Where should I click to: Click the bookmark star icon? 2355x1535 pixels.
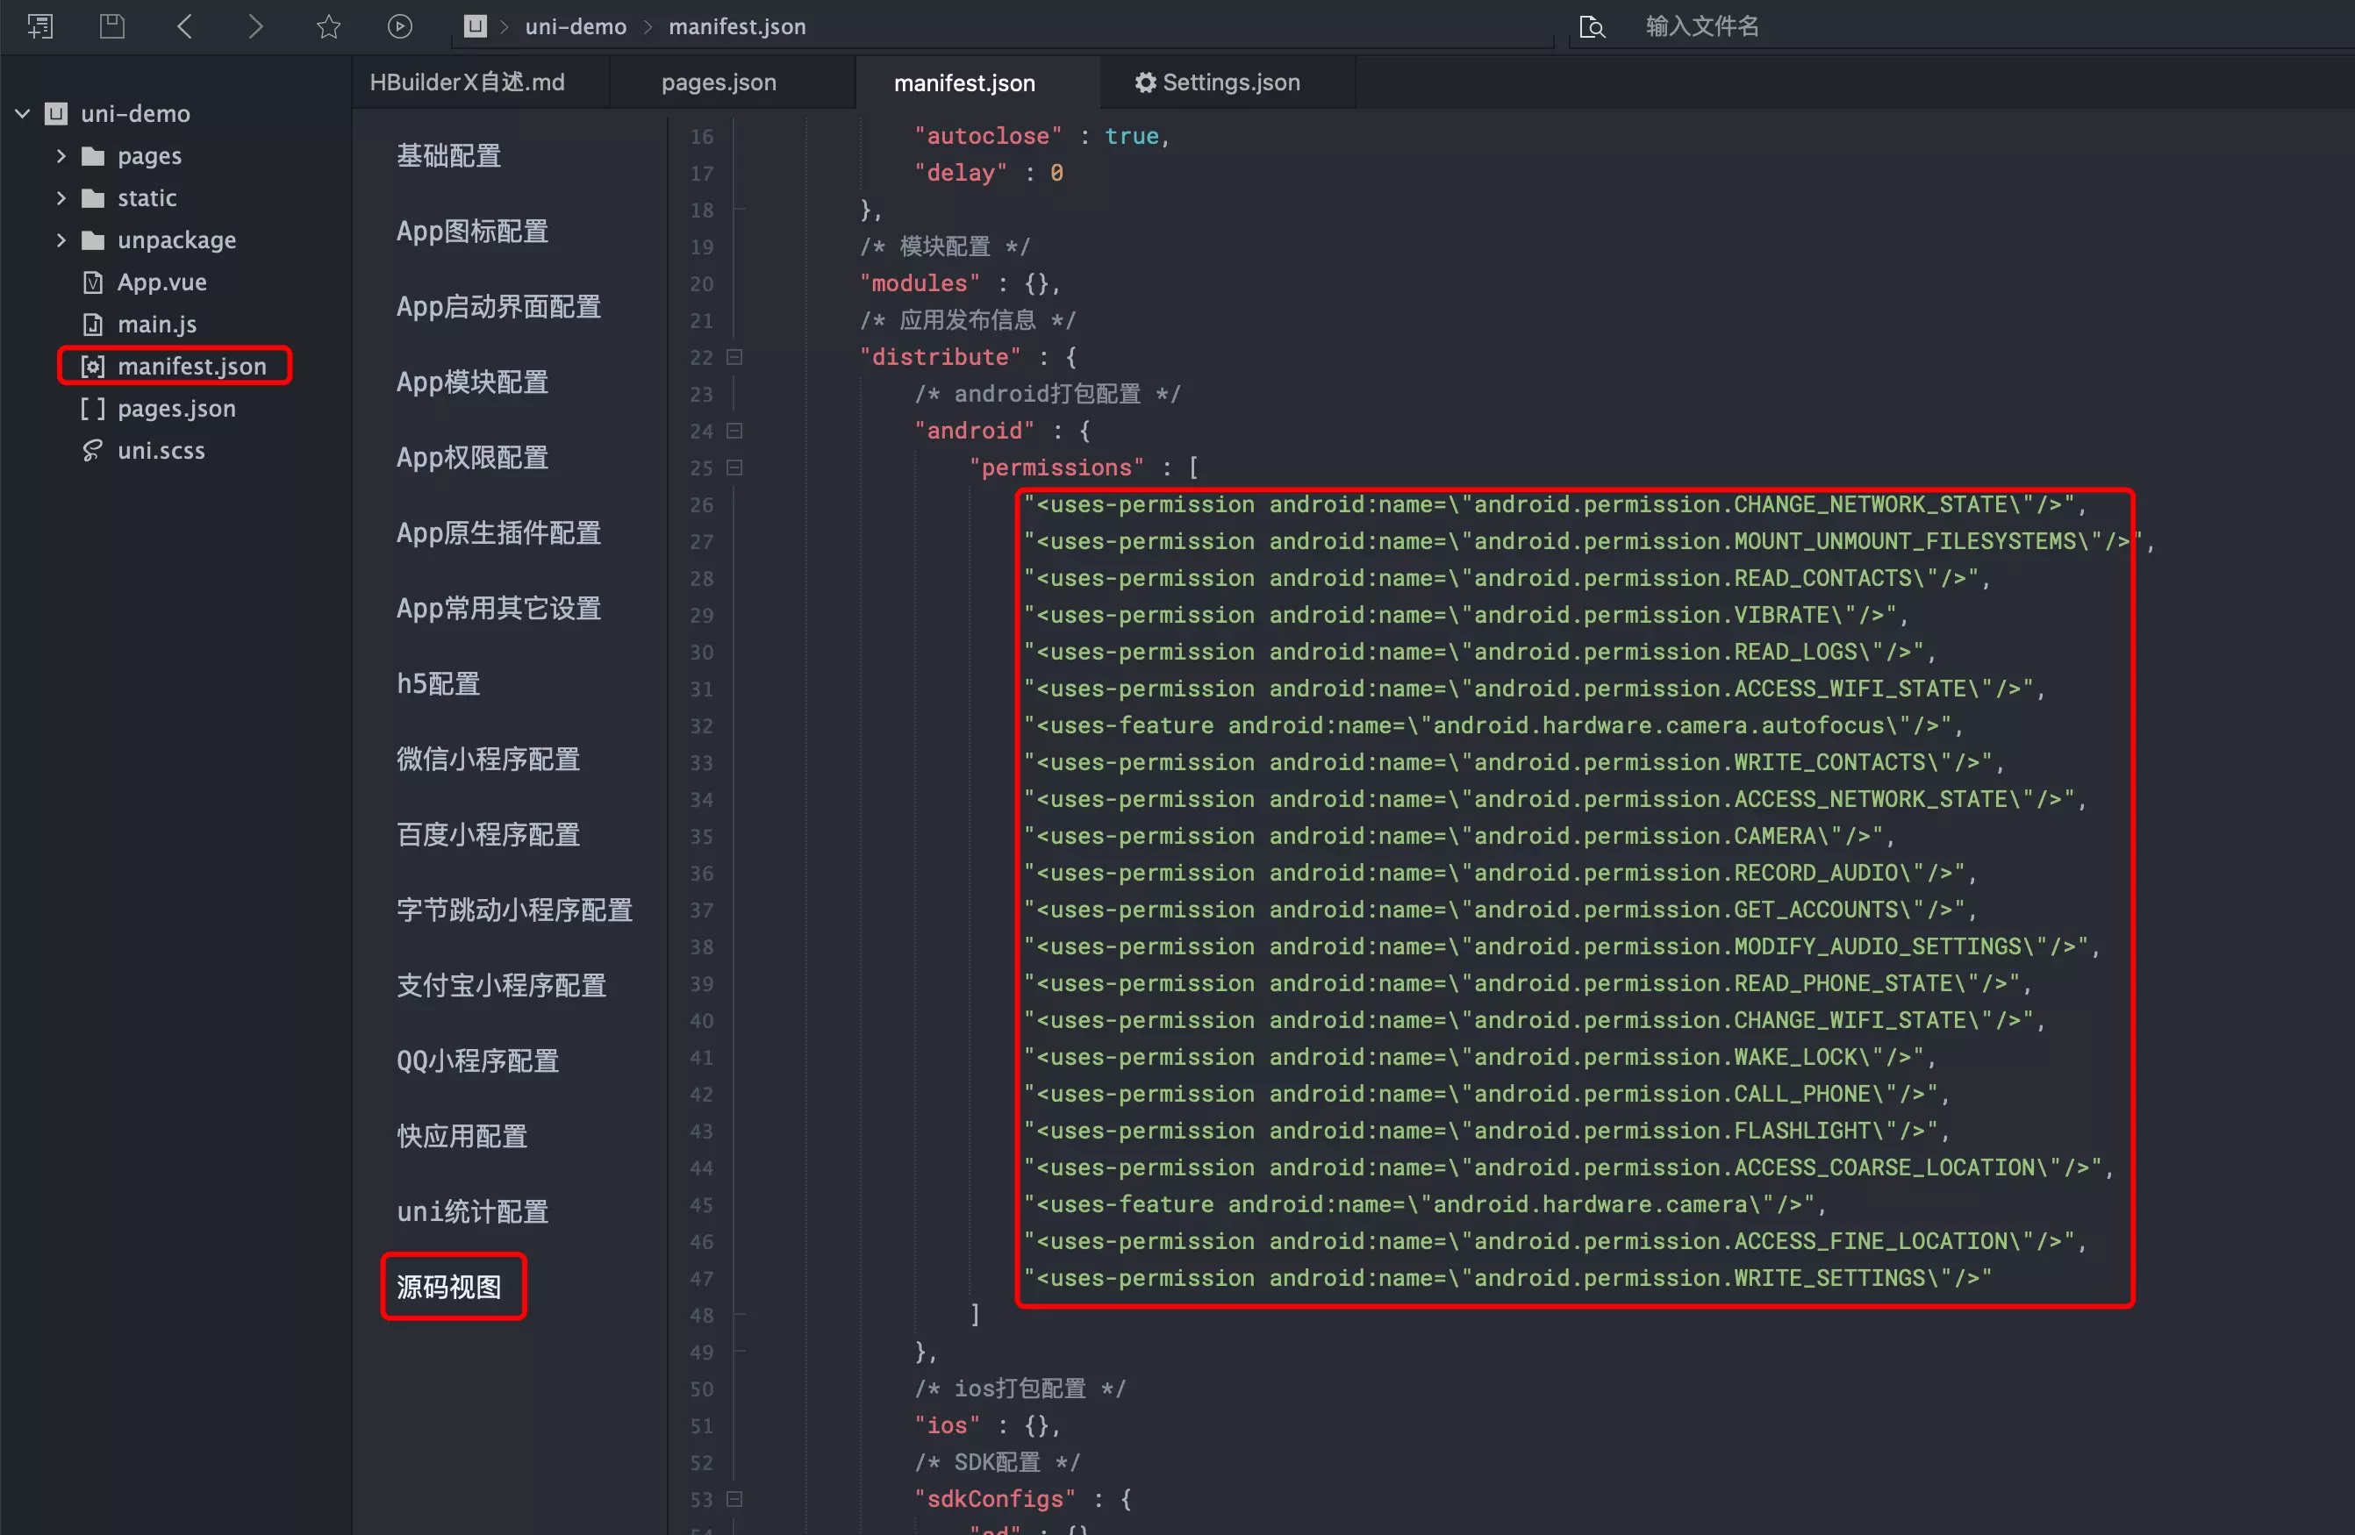point(328,25)
